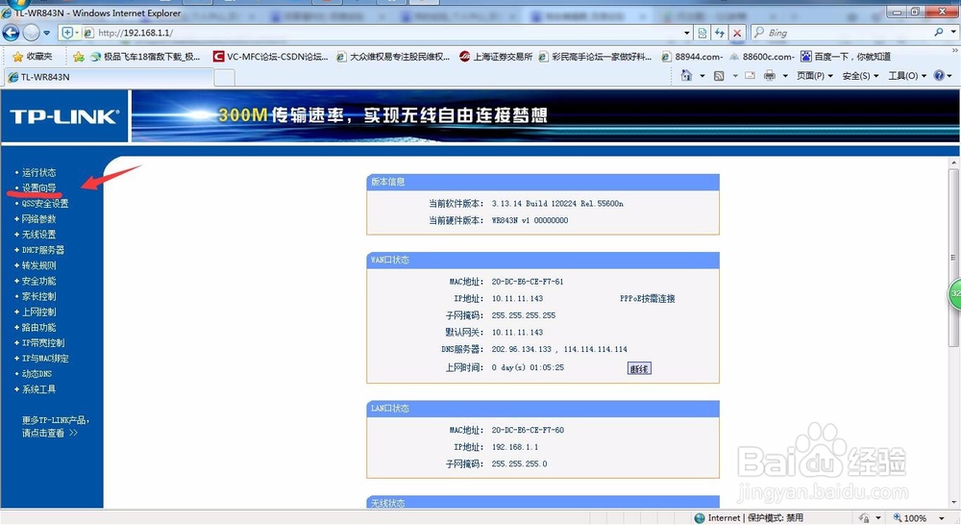This screenshot has width=961, height=525.
Task: Open recent pages dropdown next to Forward
Action: coord(46,33)
